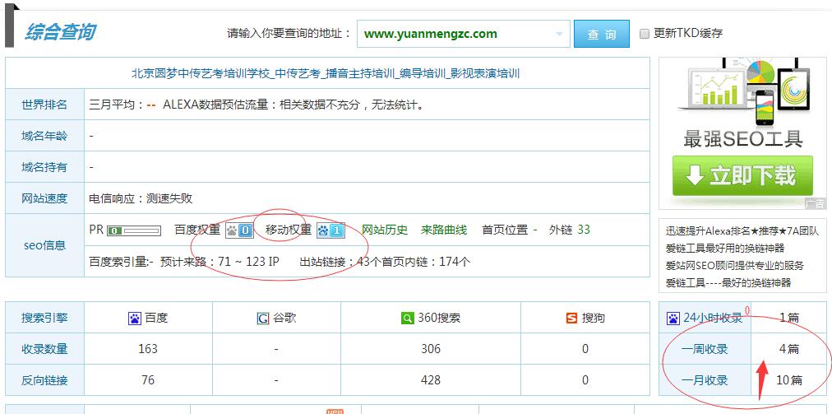
Task: Click the 搜狗 orange icon
Action: (571, 318)
